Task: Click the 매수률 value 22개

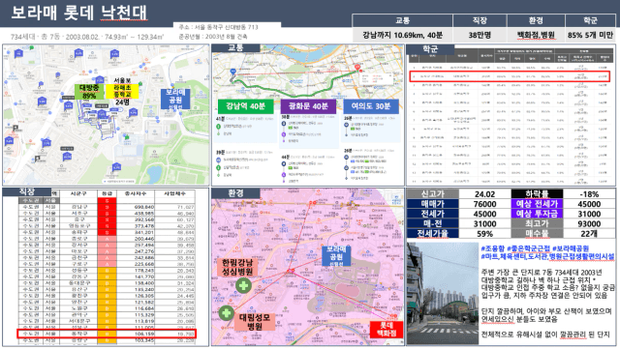Action: click(589, 234)
